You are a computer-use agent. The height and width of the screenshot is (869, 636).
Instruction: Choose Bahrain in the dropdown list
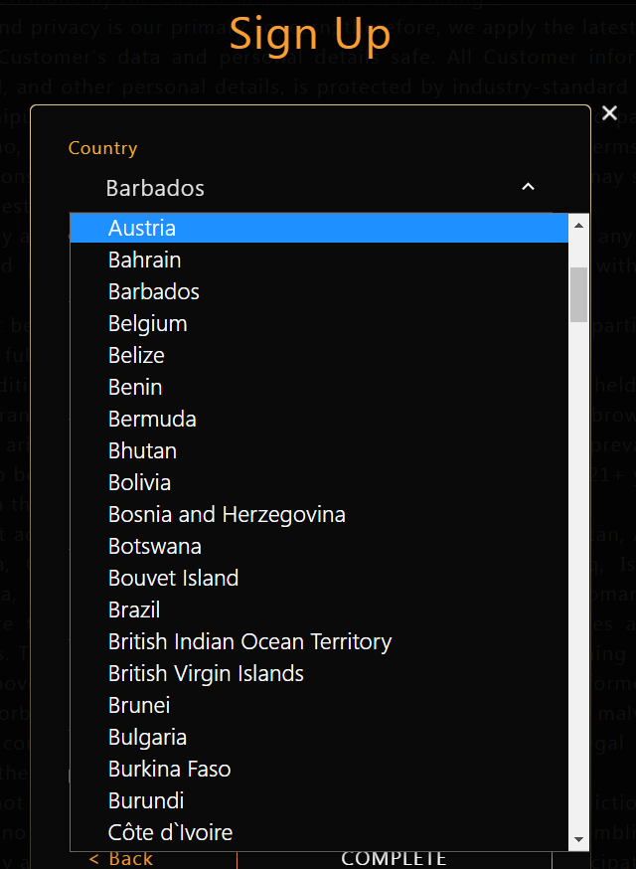tap(145, 260)
